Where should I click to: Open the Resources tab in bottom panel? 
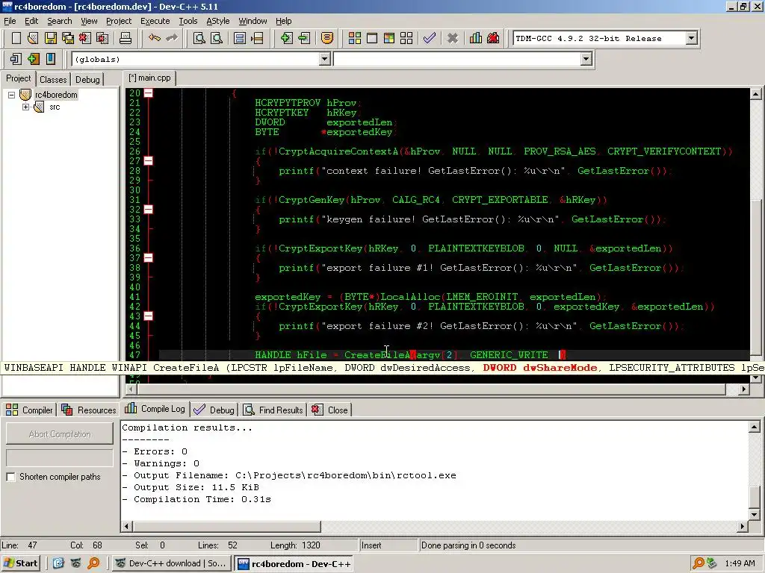pos(89,410)
